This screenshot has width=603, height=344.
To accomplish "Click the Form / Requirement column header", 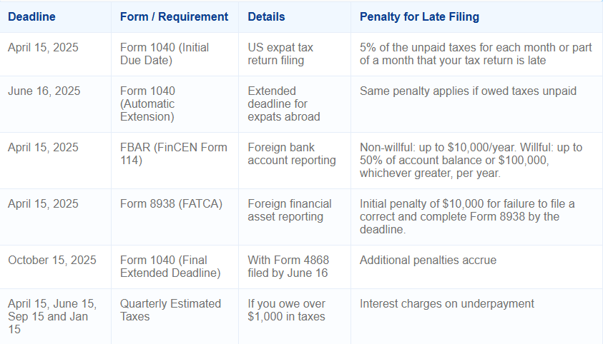I will point(174,16).
